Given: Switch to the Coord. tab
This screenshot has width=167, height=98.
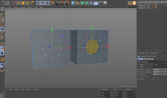Looking at the screenshot, I should click(x=146, y=59).
